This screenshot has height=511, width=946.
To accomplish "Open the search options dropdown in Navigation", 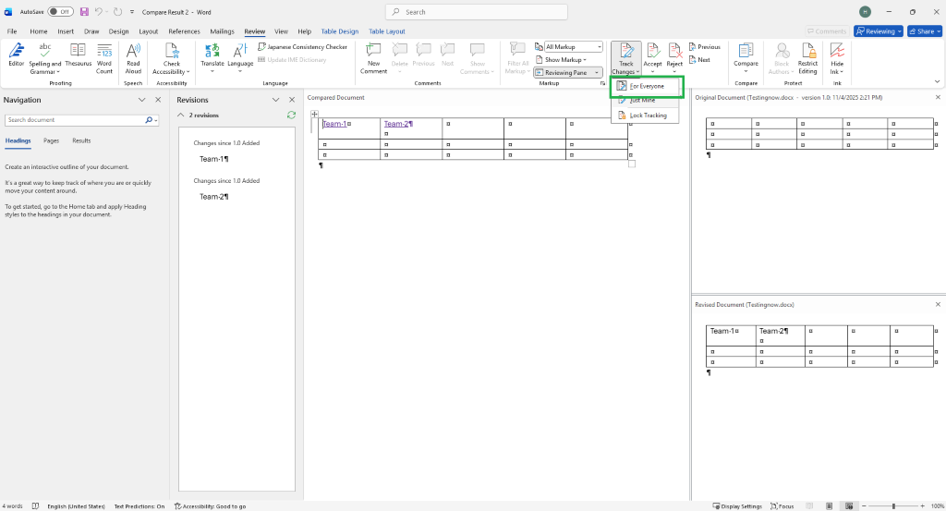I will click(156, 120).
